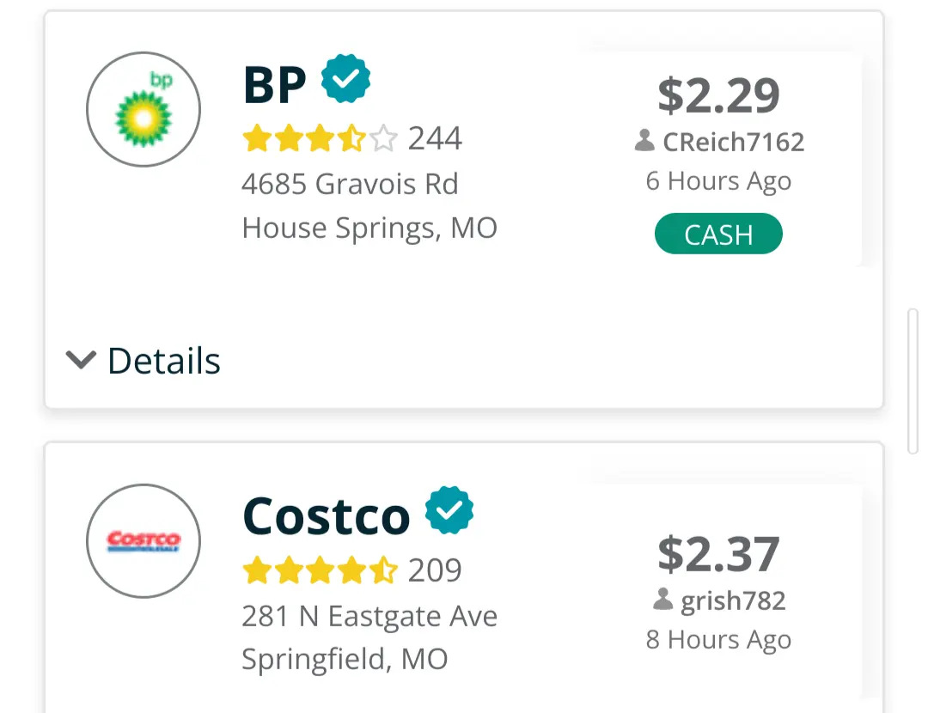Image resolution: width=928 pixels, height=713 pixels.
Task: Click the Details chevron arrow
Action: [x=81, y=360]
